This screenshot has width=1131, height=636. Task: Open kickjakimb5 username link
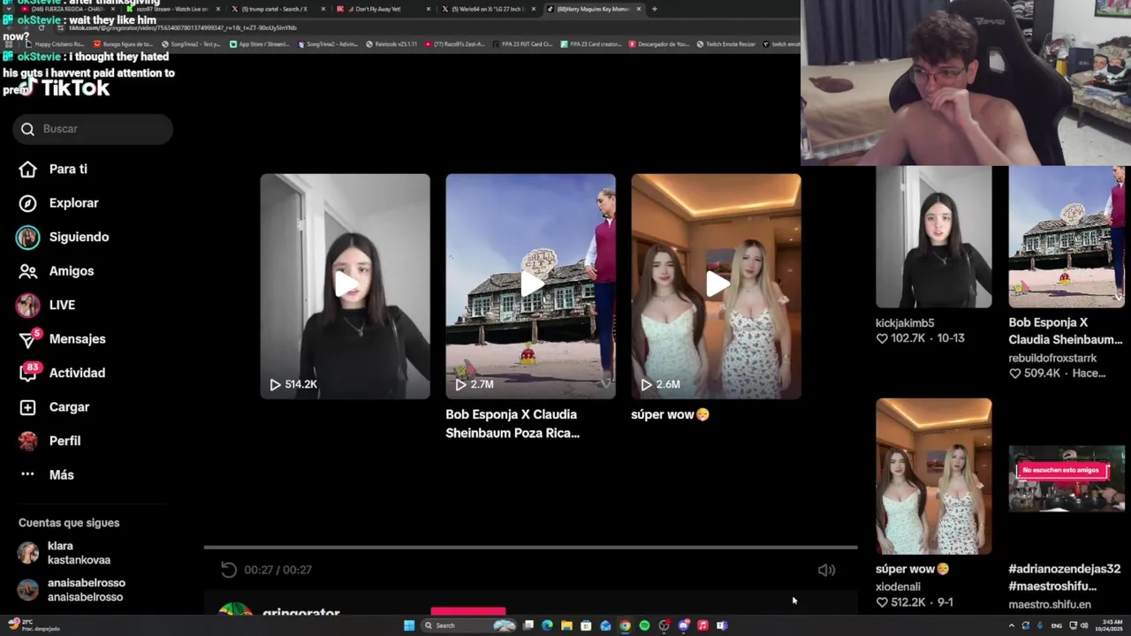[905, 323]
